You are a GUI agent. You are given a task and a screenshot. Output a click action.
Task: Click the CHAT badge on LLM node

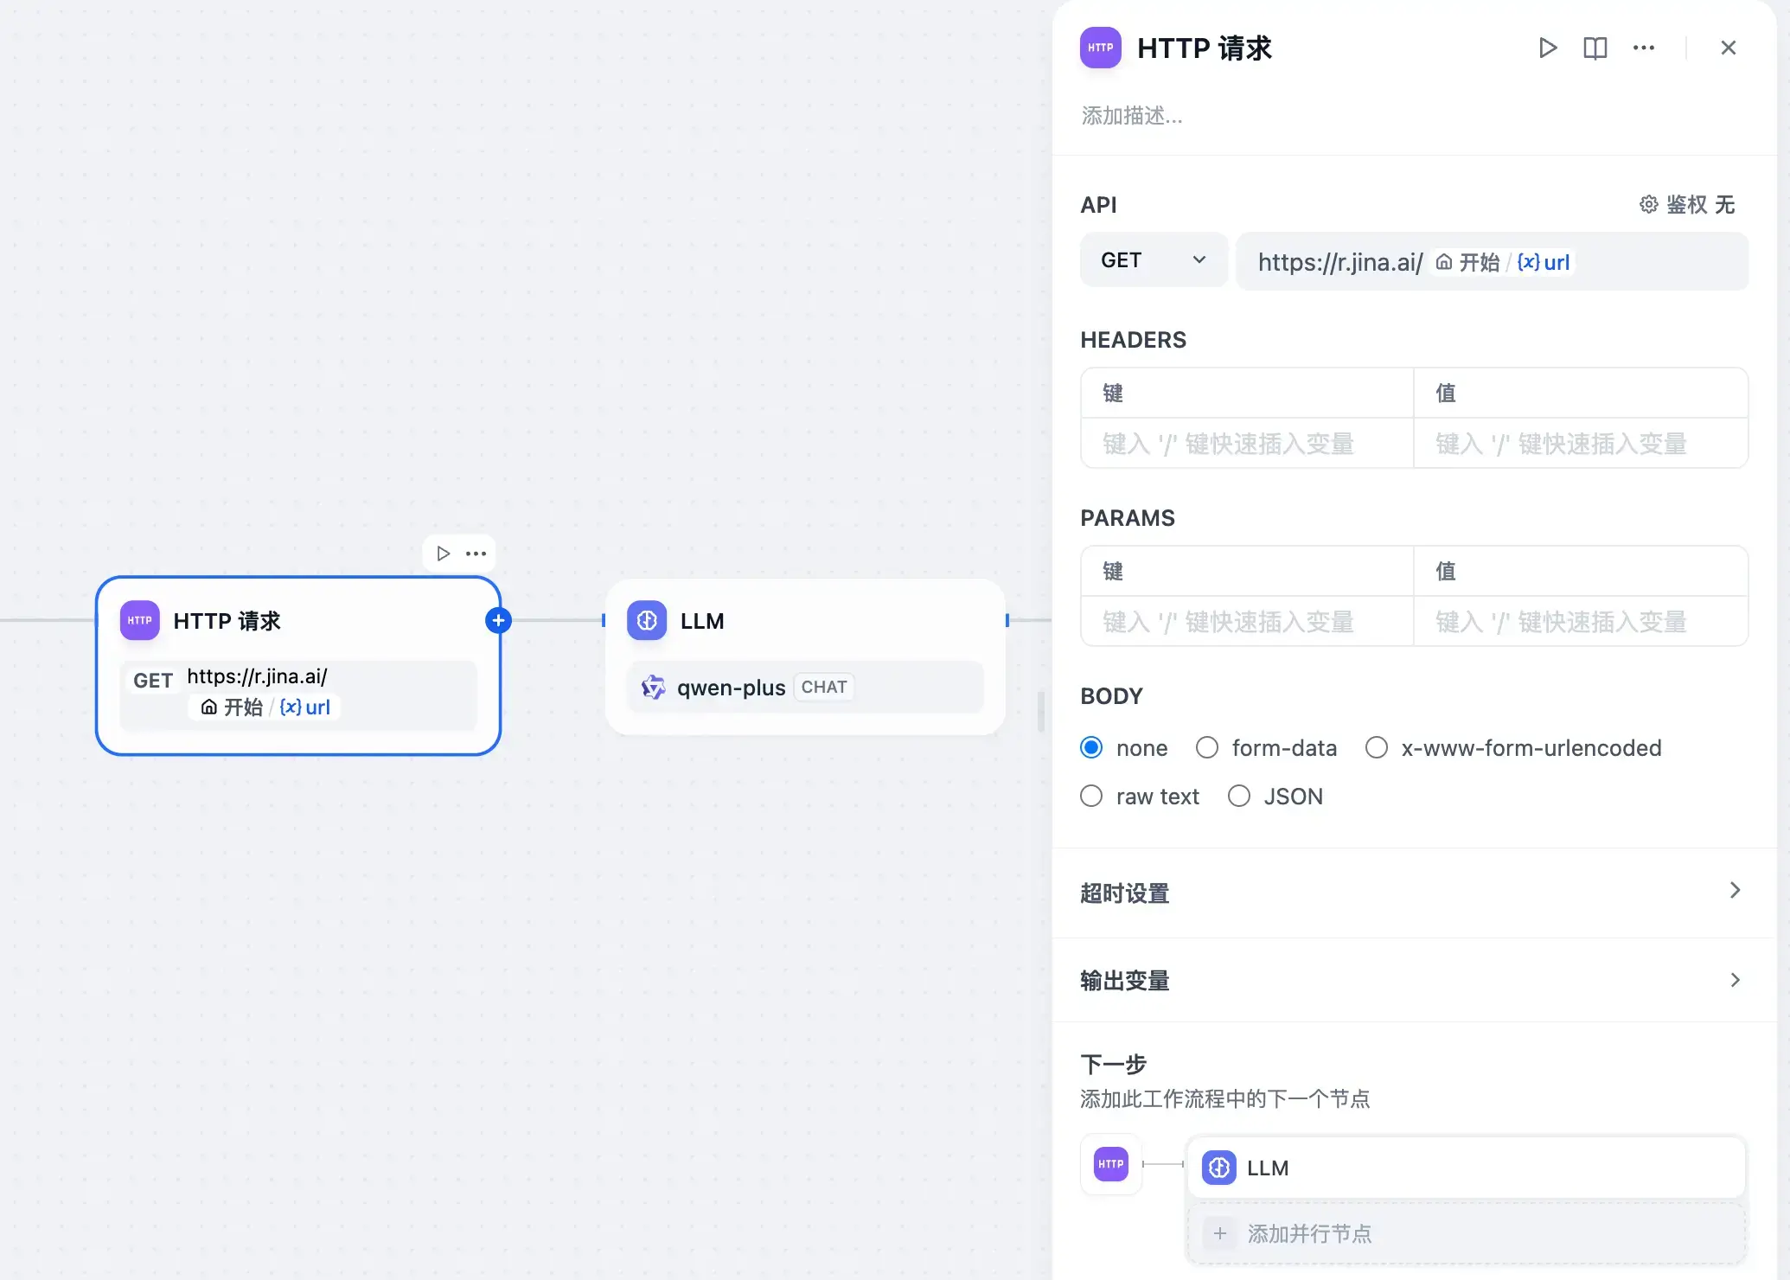(824, 687)
